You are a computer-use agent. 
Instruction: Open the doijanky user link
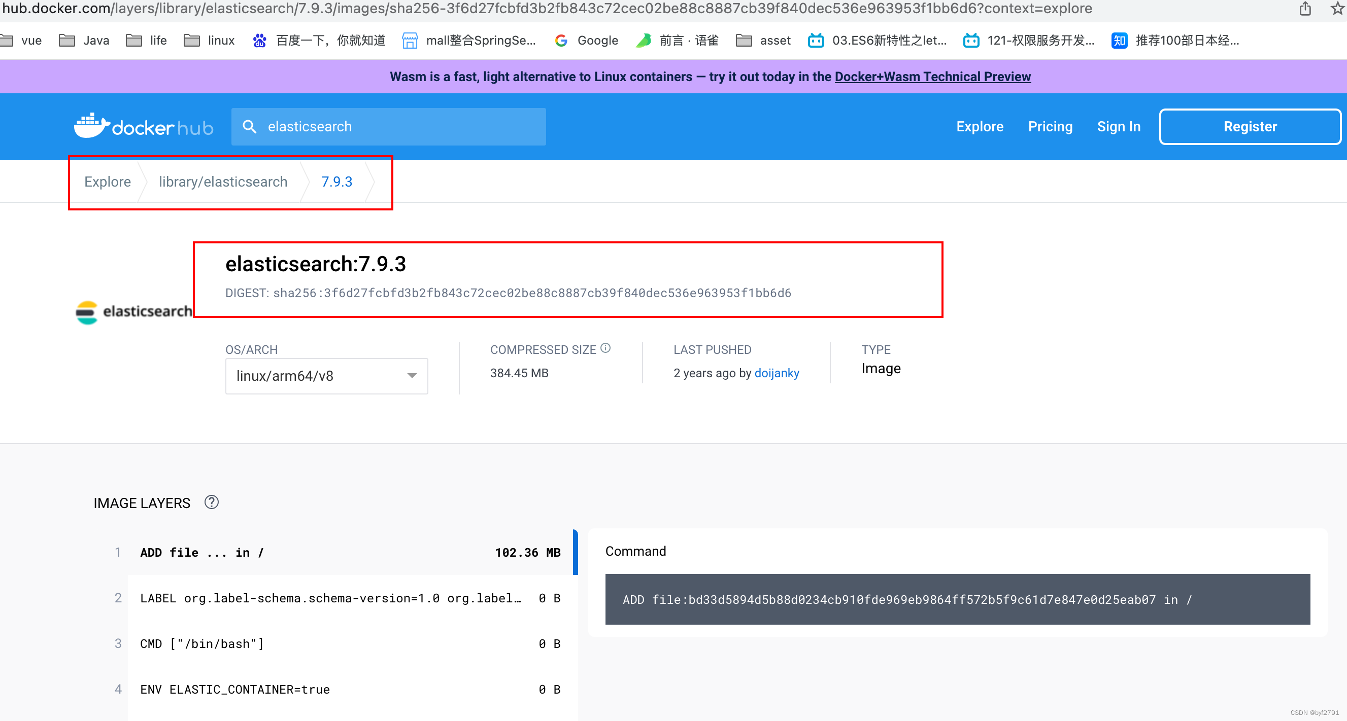click(777, 373)
